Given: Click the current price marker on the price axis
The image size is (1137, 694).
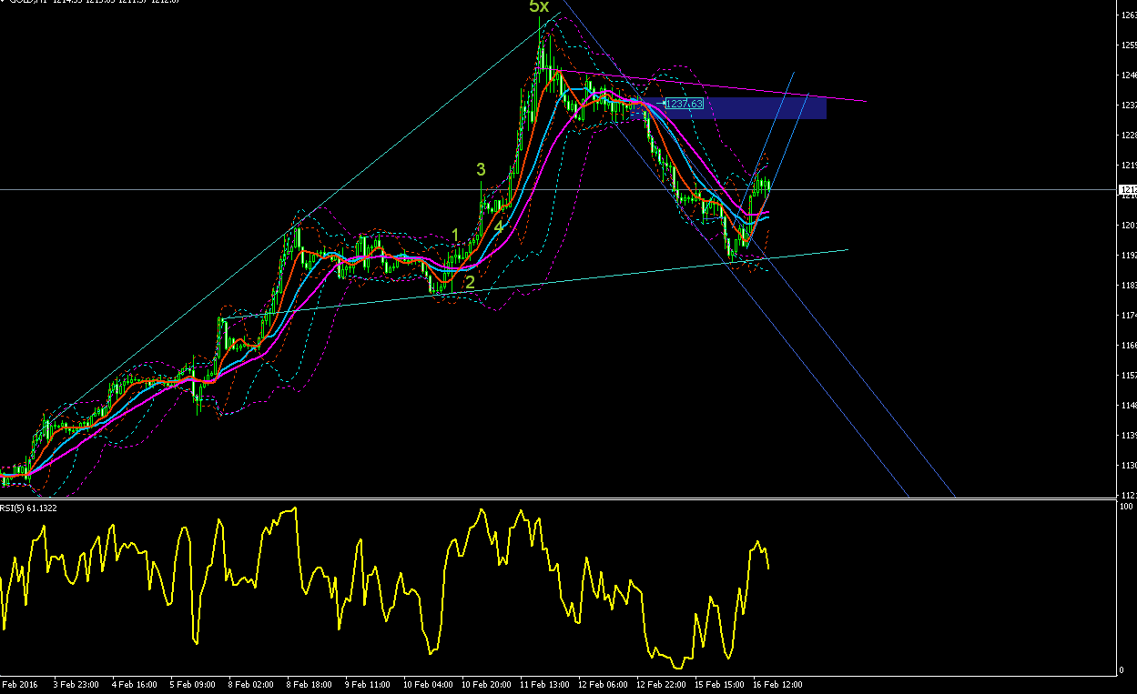Looking at the screenshot, I should (x=1127, y=189).
